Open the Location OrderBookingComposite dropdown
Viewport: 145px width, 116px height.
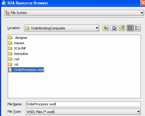97,28
